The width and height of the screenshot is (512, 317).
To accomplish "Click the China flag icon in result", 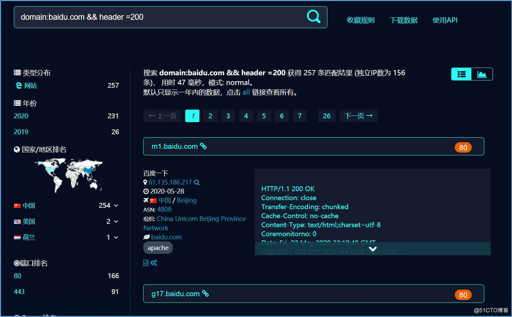I will click(153, 200).
